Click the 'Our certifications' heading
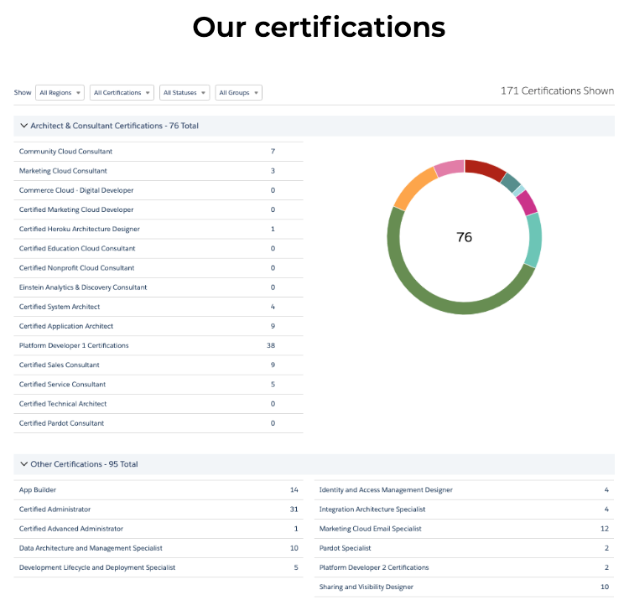624x600 pixels. point(319,27)
